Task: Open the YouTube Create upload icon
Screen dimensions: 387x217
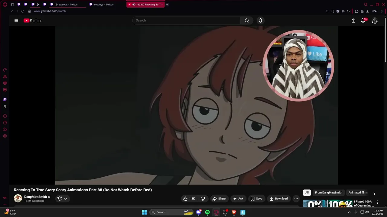Action: coord(353,20)
